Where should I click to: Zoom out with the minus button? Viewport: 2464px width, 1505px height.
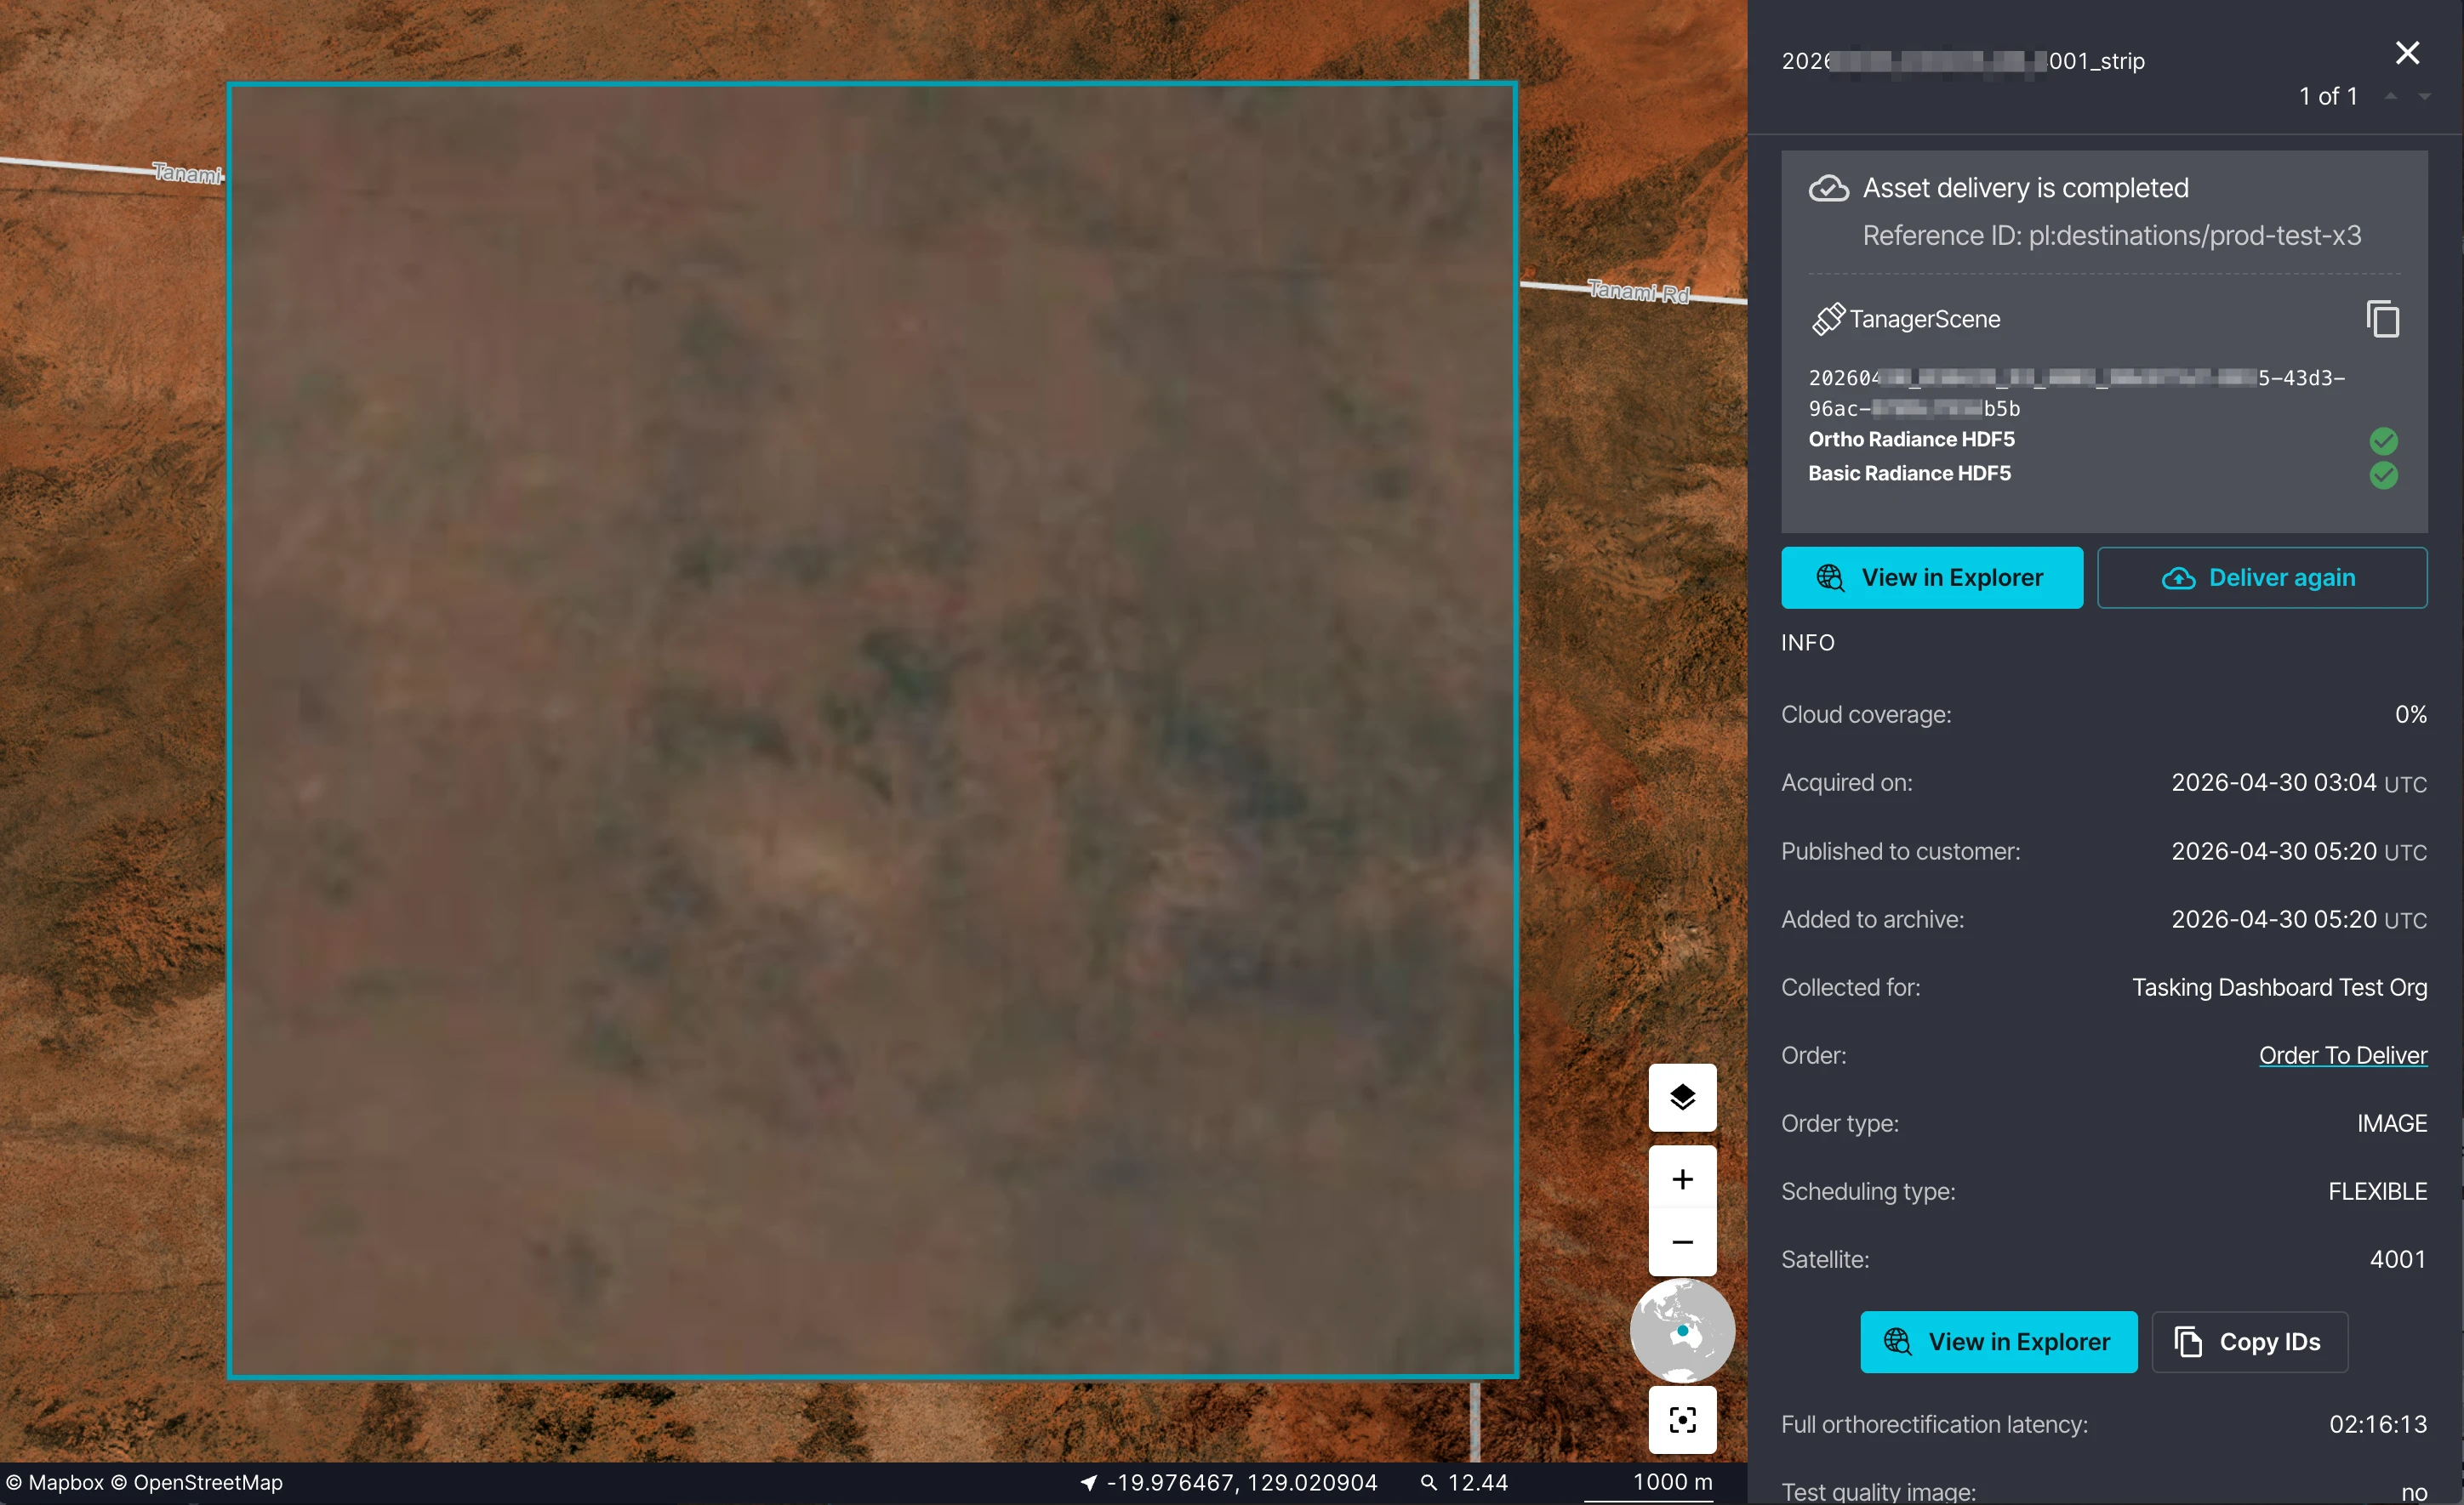pyautogui.click(x=1682, y=1242)
